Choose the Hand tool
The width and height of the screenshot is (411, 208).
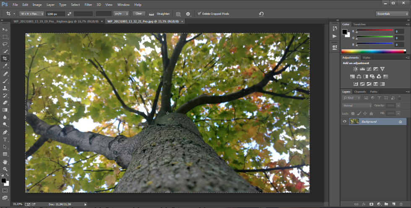[5, 162]
